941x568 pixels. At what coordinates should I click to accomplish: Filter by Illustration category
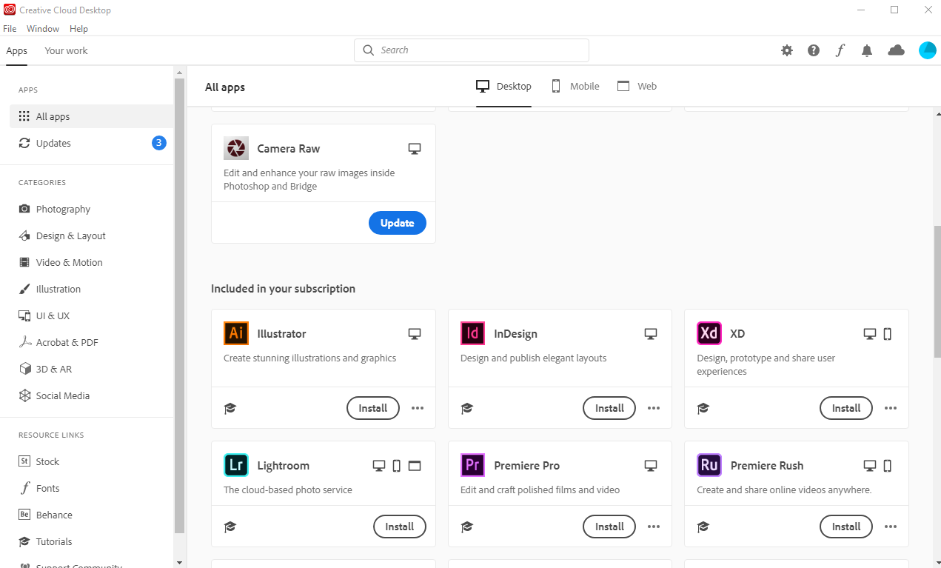click(92, 289)
